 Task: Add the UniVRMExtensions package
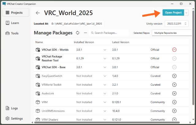(x=174, y=111)
